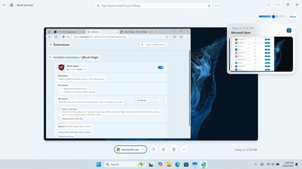Screen dimensions: 302x169
Task: Open the ellipsis menu in Recall's top bar
Action: click(x=269, y=5)
